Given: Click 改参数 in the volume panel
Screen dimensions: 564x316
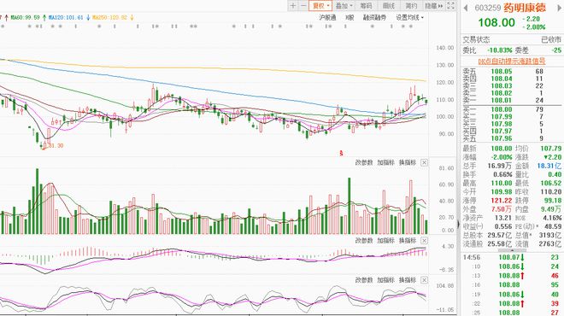Looking at the screenshot, I should [x=364, y=162].
